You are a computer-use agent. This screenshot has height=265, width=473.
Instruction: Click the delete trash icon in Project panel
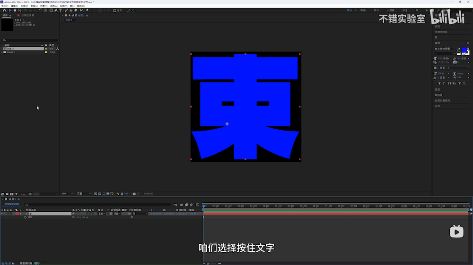click(x=30, y=194)
